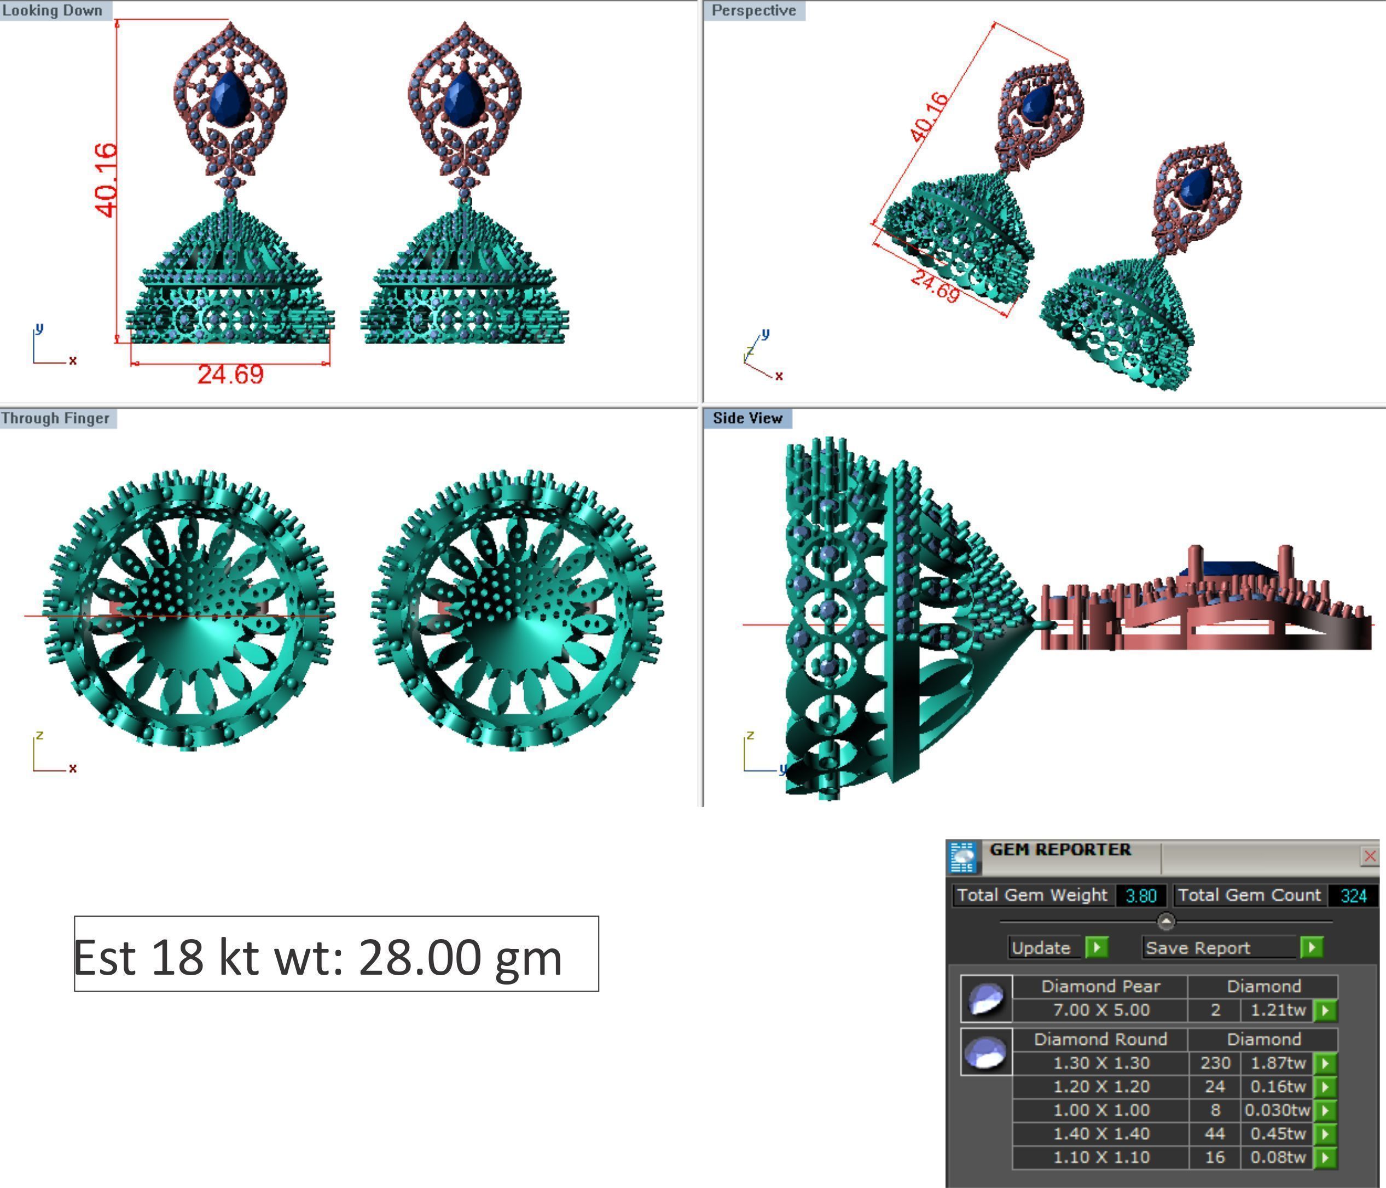This screenshot has height=1188, width=1386.
Task: Click the 1.40 X 1.40 size cell
Action: (x=1100, y=1133)
